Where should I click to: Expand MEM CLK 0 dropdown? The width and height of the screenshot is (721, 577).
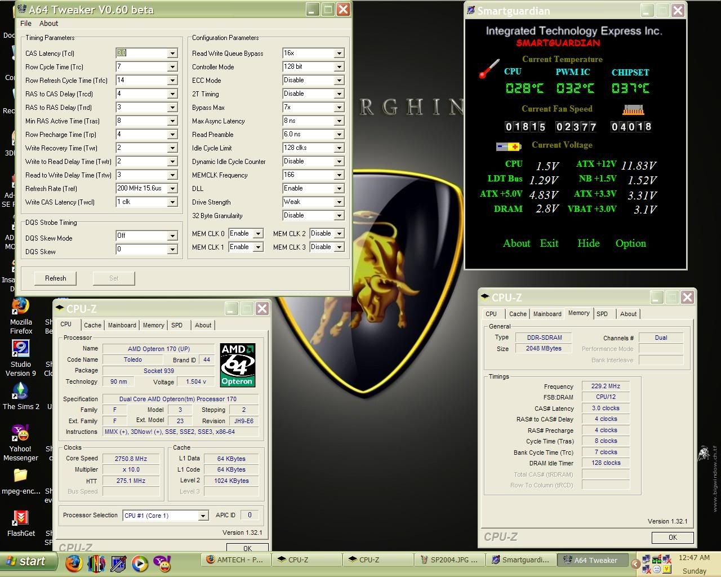point(258,234)
